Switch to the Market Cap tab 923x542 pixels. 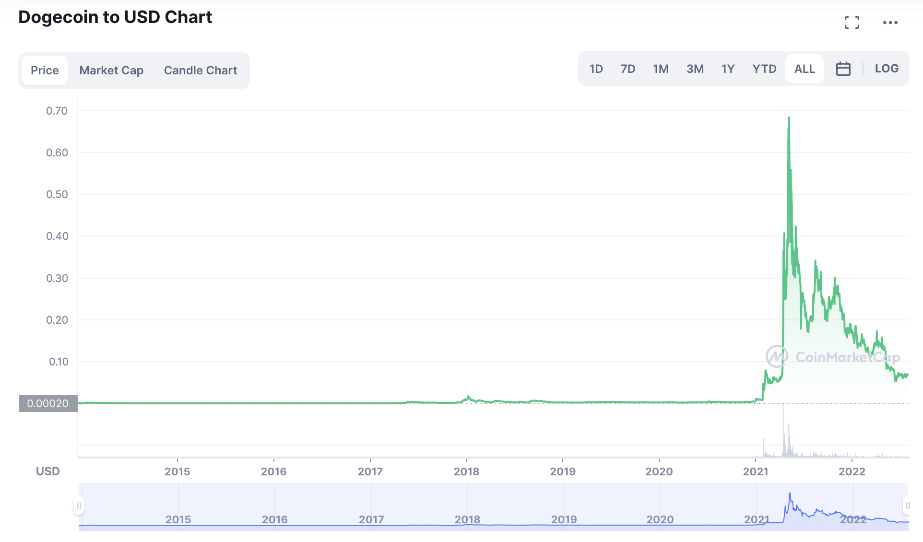(x=111, y=71)
